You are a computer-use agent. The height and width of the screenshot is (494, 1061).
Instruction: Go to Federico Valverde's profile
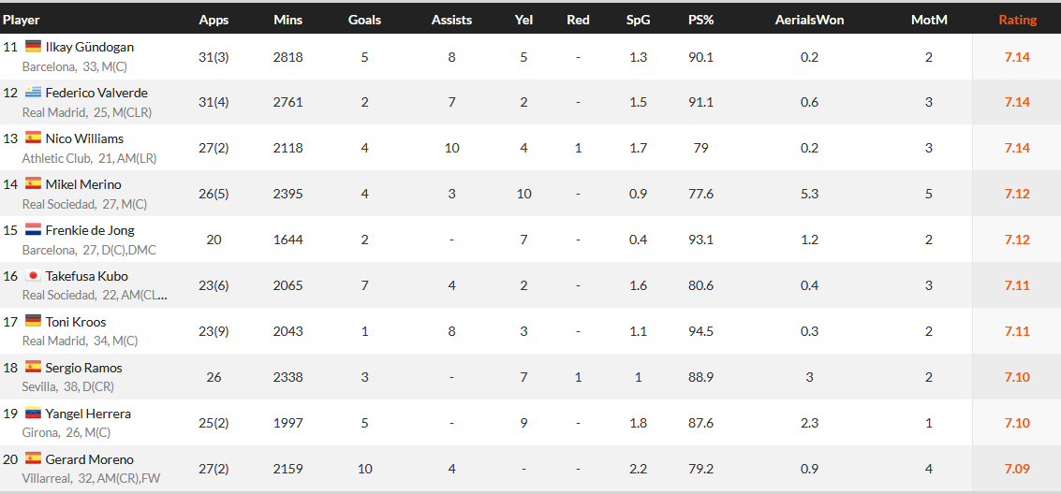96,93
